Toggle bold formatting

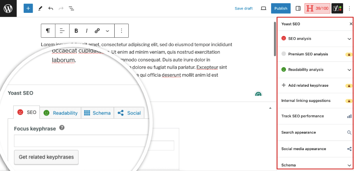(76, 31)
